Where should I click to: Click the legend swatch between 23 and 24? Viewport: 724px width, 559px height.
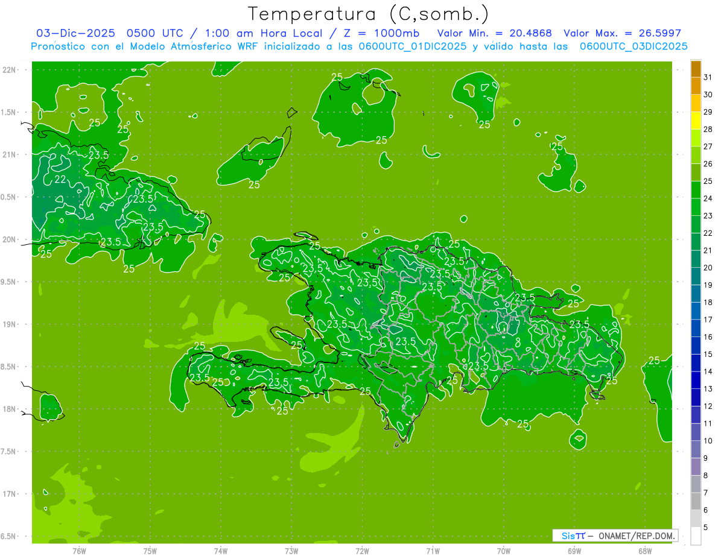[x=696, y=207]
